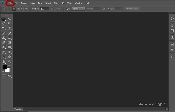Open the Timeline panel options menu
This screenshot has width=175, height=112.
tap(166, 109)
